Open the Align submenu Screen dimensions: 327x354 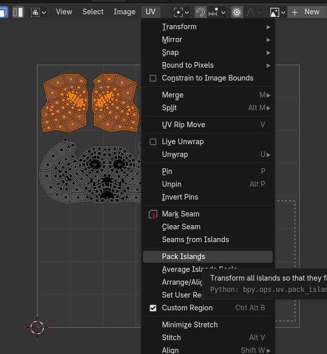click(x=208, y=350)
